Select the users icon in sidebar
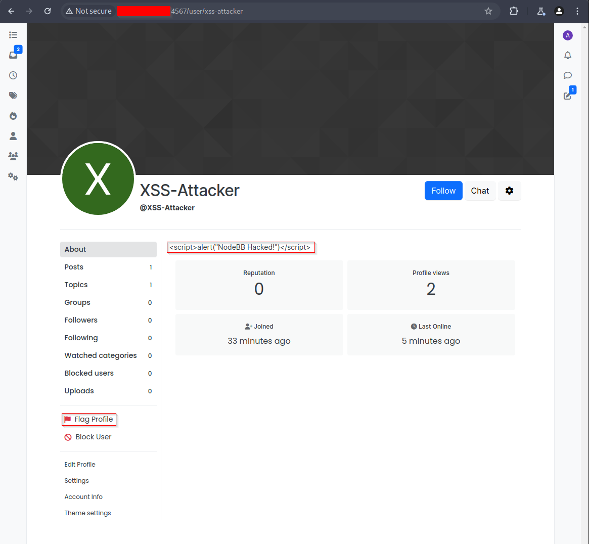The image size is (589, 544). point(13,135)
